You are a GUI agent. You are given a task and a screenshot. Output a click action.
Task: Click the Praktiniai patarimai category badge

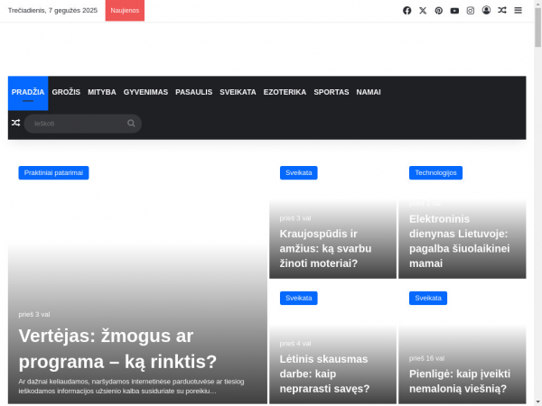click(53, 172)
